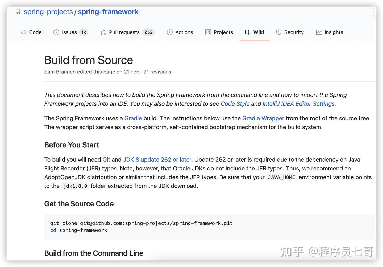This screenshot has height=267, width=383.
Task: Click the 252 badge on Pull requests
Action: click(148, 32)
